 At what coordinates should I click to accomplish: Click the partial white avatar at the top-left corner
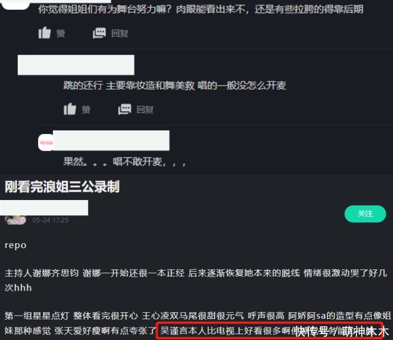15,5
